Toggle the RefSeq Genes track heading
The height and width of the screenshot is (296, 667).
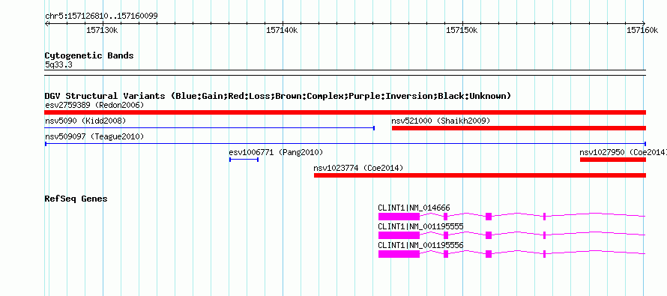click(x=76, y=199)
